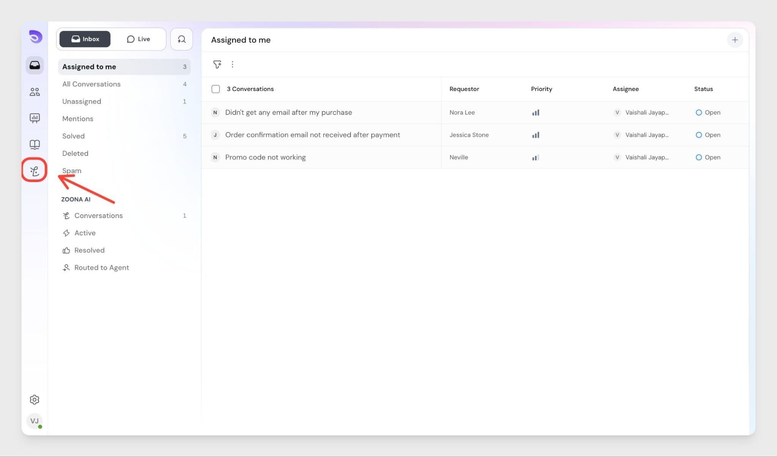Open VJ user avatar menu
The width and height of the screenshot is (777, 457).
(x=35, y=421)
